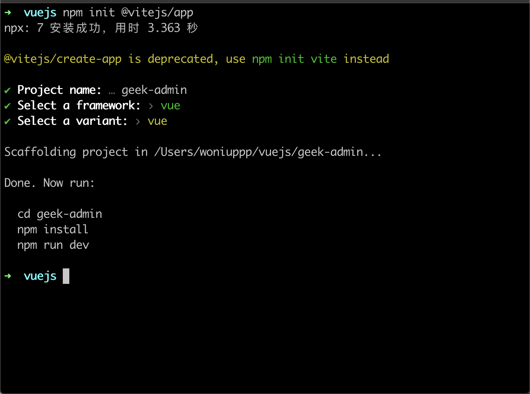Click the @vitejs/create-app deprecation warning text

[197, 59]
